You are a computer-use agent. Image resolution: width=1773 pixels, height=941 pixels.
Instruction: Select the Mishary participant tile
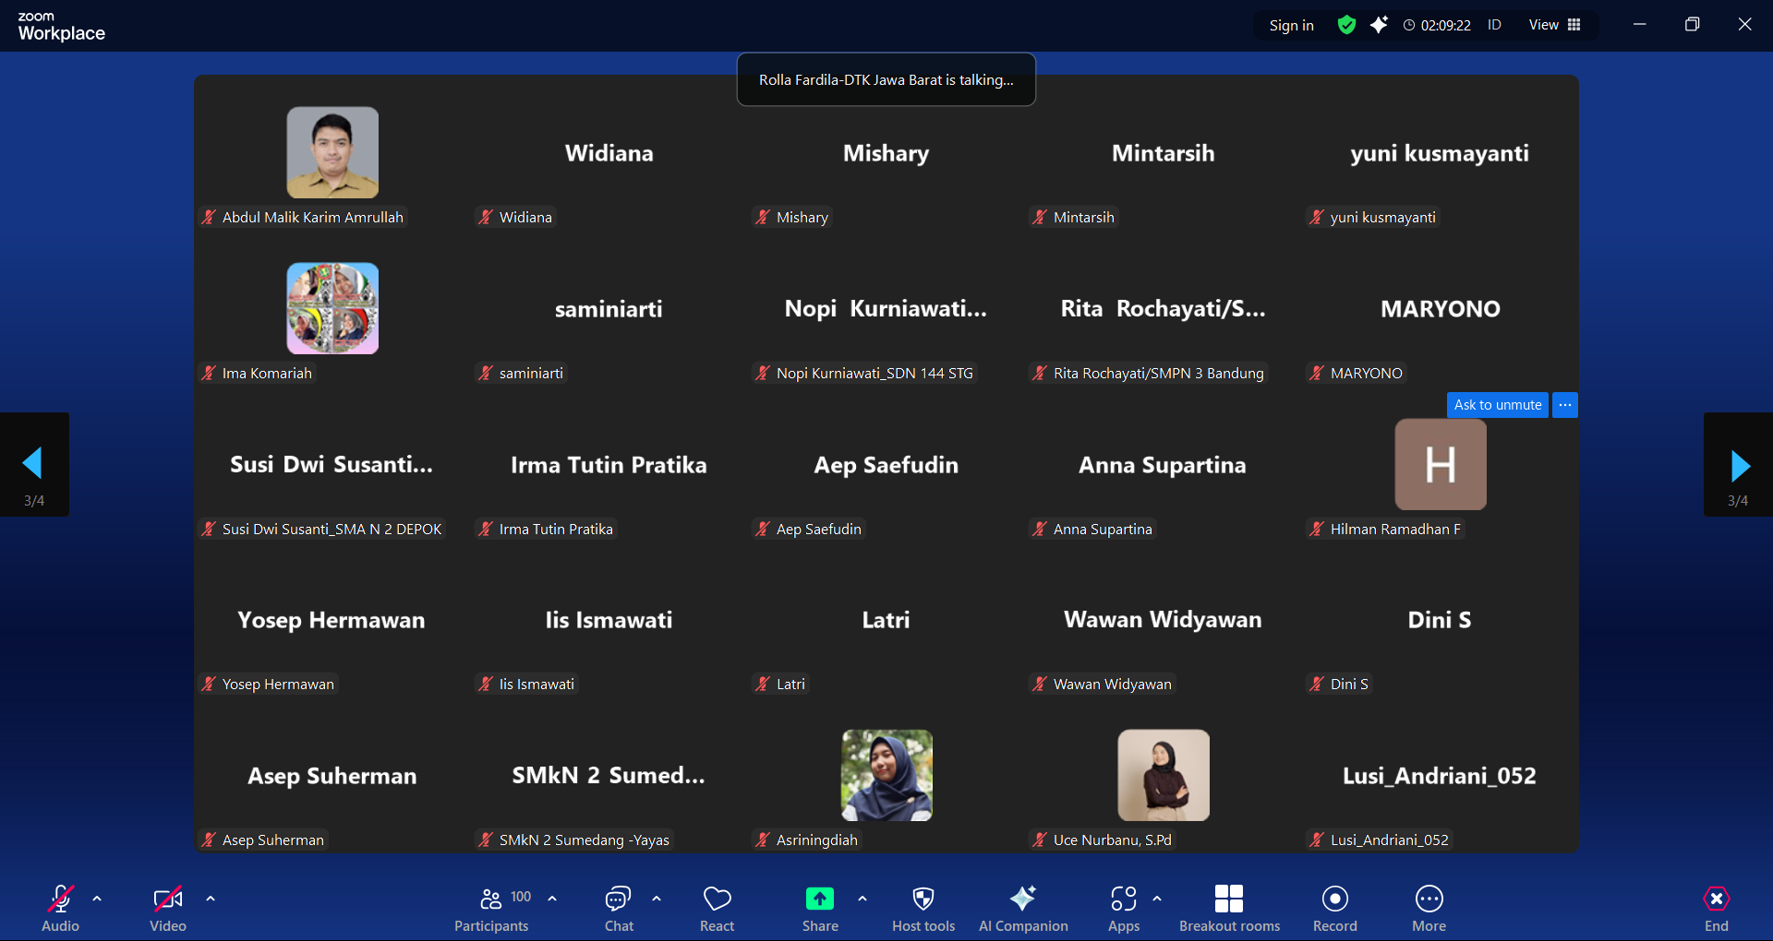click(x=886, y=153)
